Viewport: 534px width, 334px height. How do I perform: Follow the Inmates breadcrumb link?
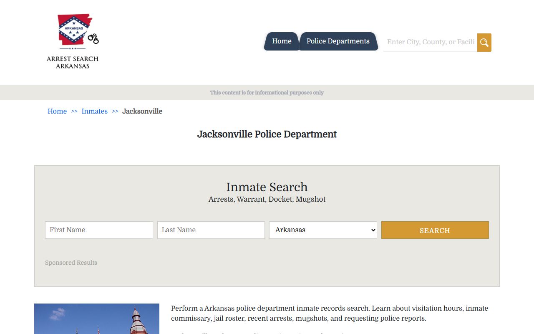pos(95,111)
